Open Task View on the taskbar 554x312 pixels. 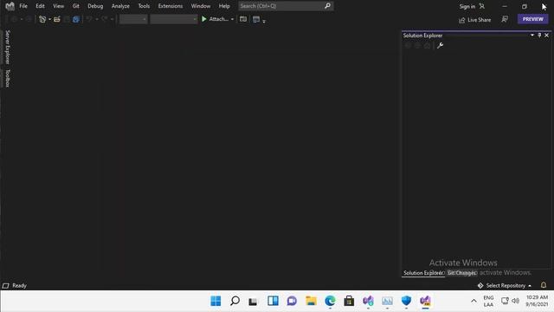tap(253, 302)
